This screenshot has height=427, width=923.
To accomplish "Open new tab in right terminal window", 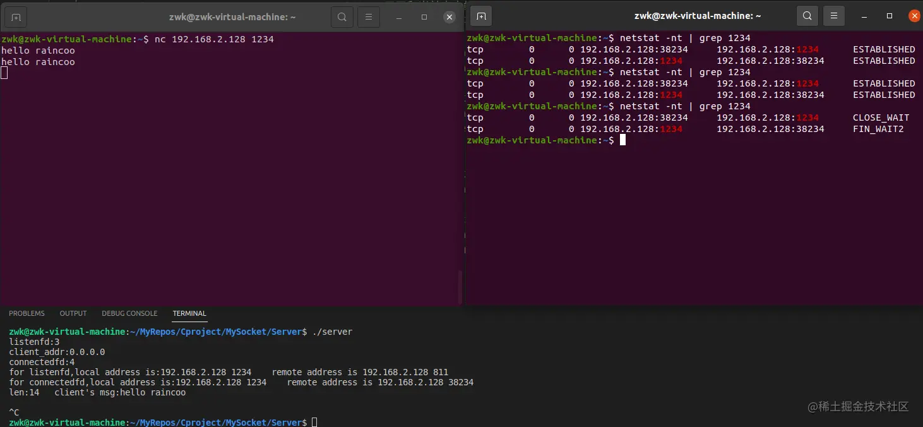I will point(481,16).
